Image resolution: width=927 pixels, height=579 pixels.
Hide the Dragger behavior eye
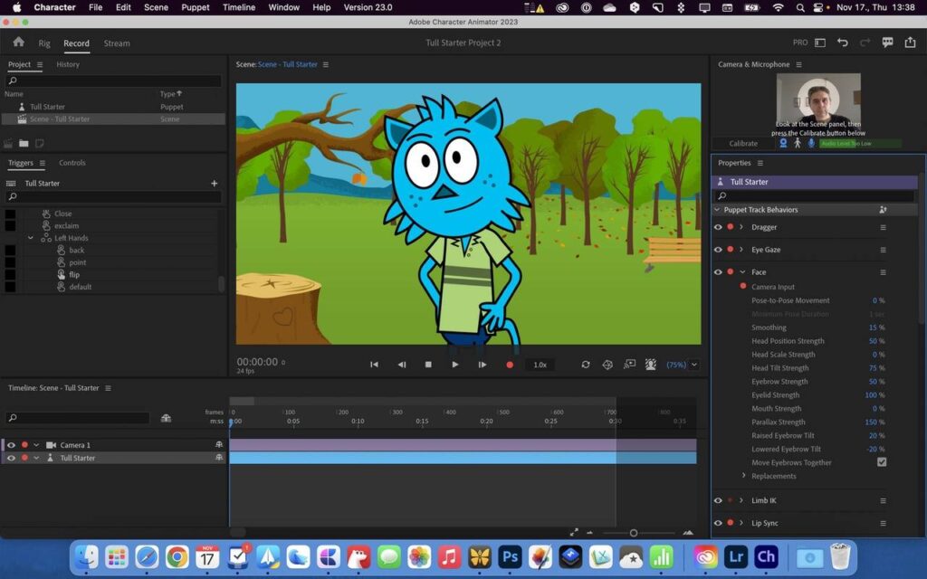718,227
